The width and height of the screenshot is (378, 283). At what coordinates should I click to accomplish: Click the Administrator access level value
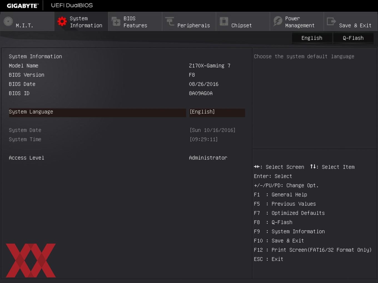pos(208,158)
